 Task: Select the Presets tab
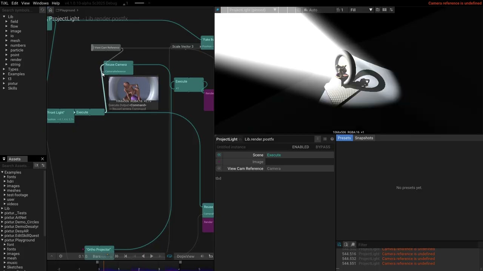pos(344,138)
